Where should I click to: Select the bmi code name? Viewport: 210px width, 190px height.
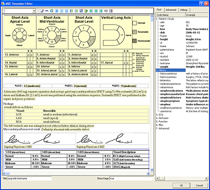tap(162, 29)
